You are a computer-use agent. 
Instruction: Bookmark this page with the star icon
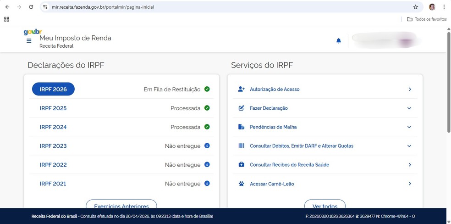pos(416,7)
